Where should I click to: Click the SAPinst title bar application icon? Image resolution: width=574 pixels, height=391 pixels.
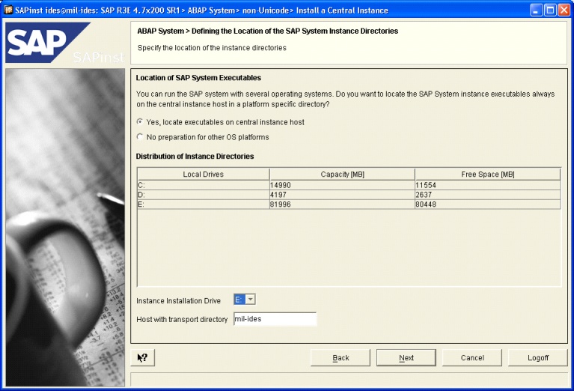(x=8, y=10)
